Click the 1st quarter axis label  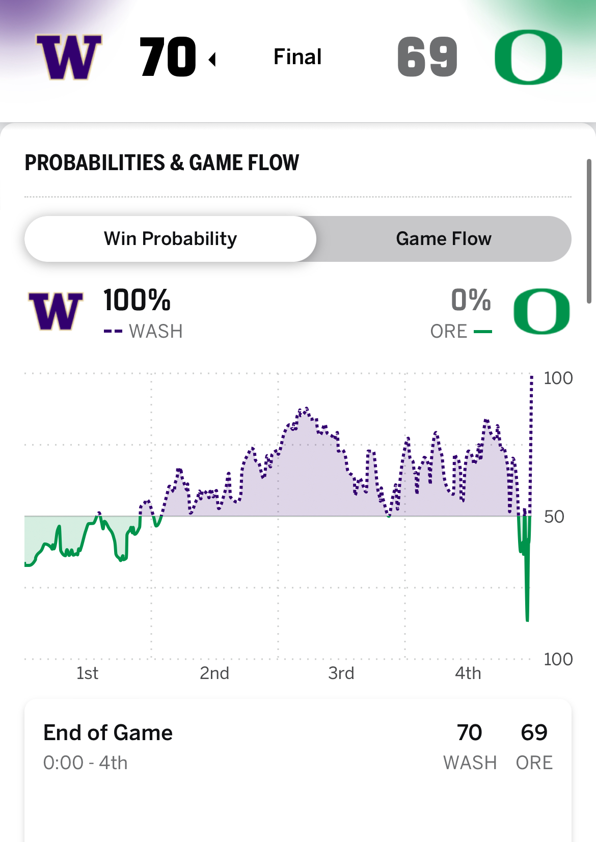pos(87,673)
